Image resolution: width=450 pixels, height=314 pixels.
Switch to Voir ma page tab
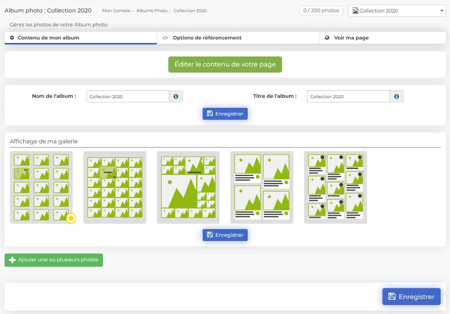(351, 38)
